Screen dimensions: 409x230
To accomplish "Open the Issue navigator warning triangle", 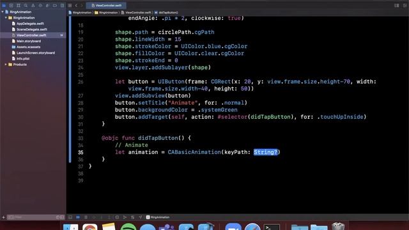I will coord(33,6).
